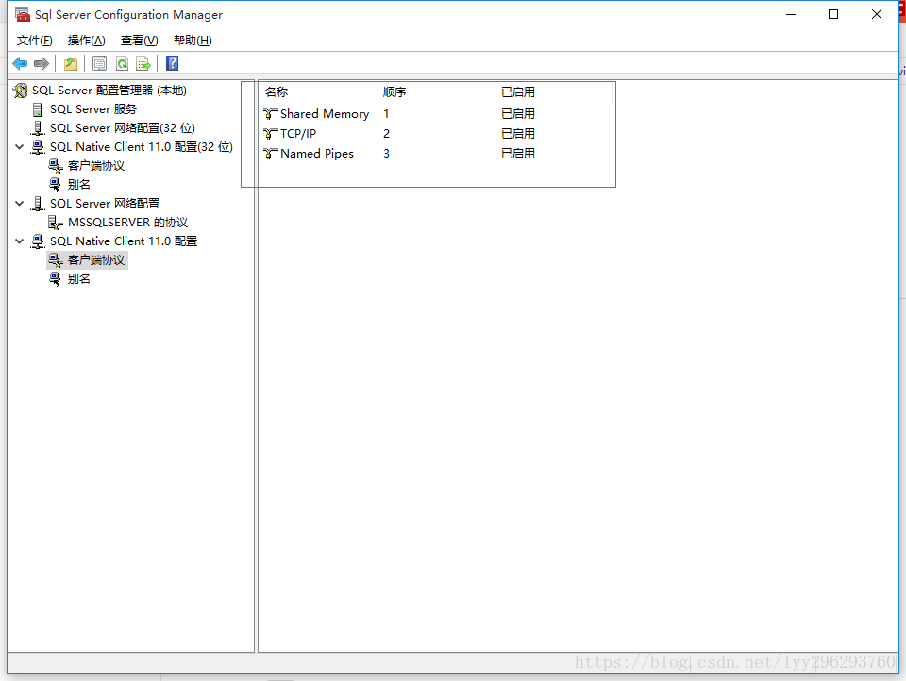Select the SQL Server 服务 tree item

[x=93, y=109]
